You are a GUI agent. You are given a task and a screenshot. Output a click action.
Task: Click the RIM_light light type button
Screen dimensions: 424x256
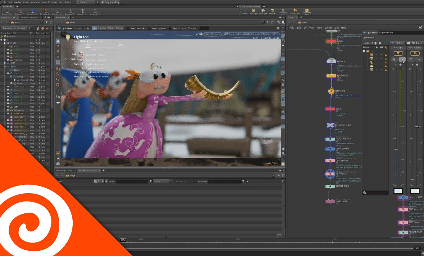(x=398, y=53)
